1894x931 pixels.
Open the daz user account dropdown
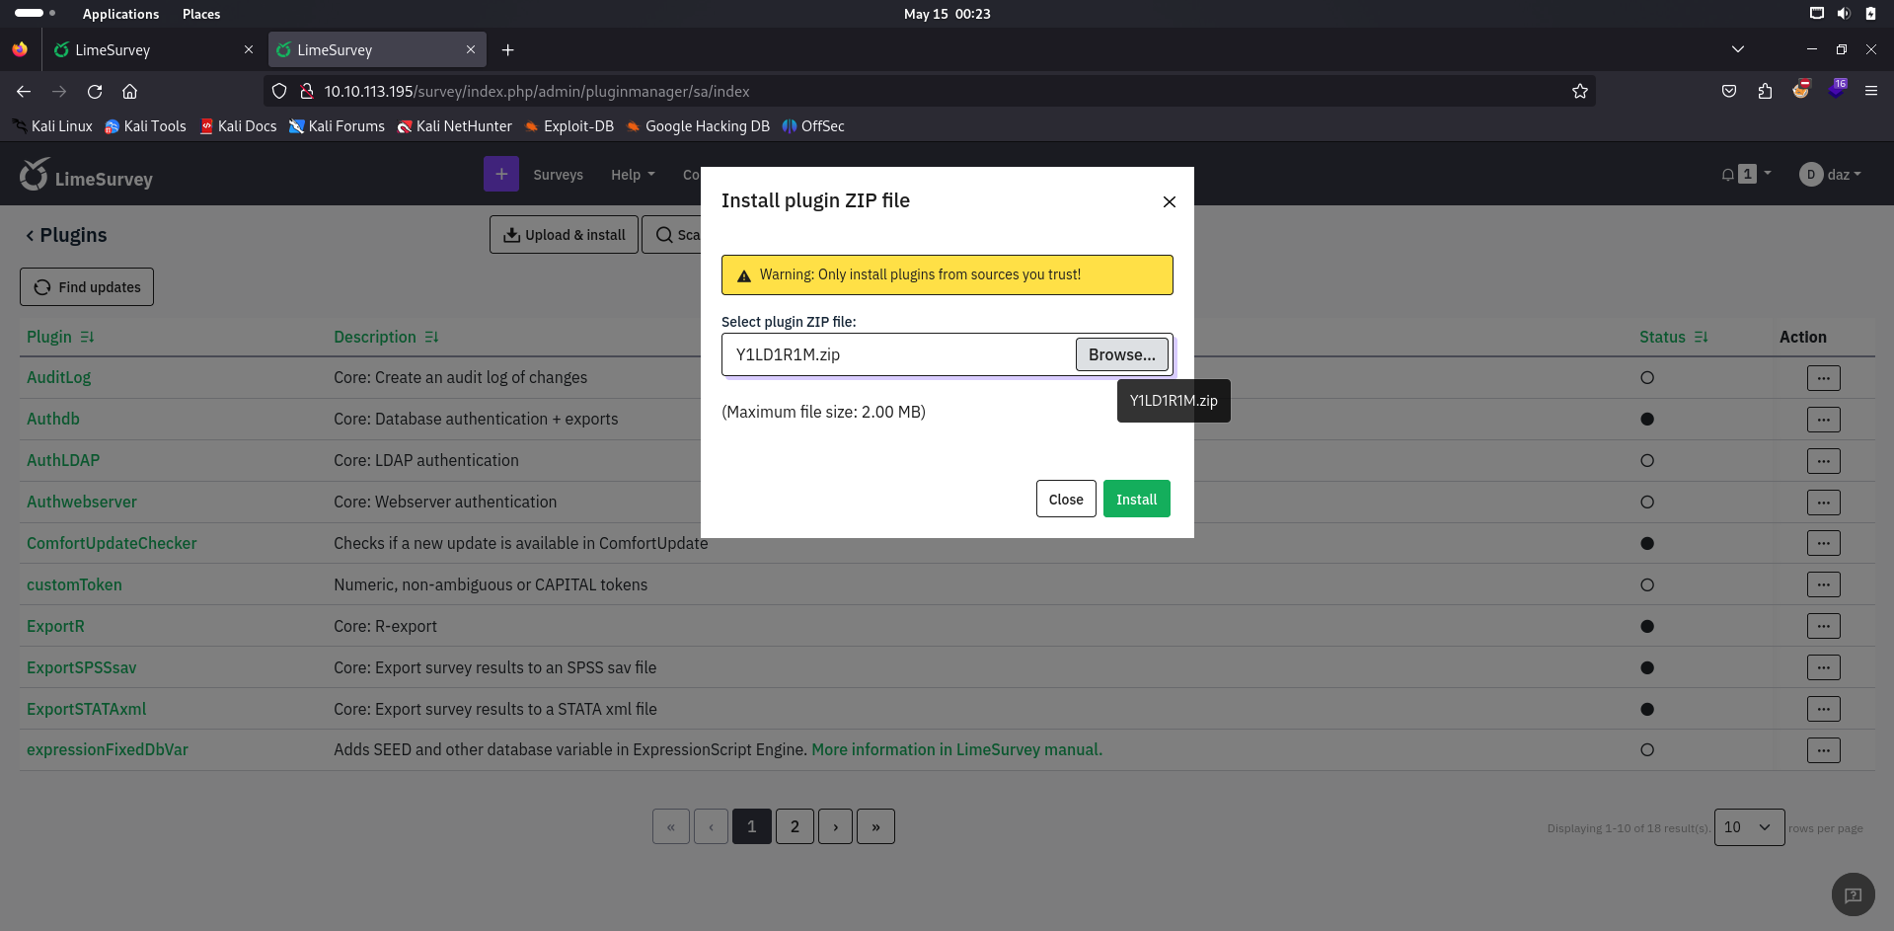[1831, 175]
